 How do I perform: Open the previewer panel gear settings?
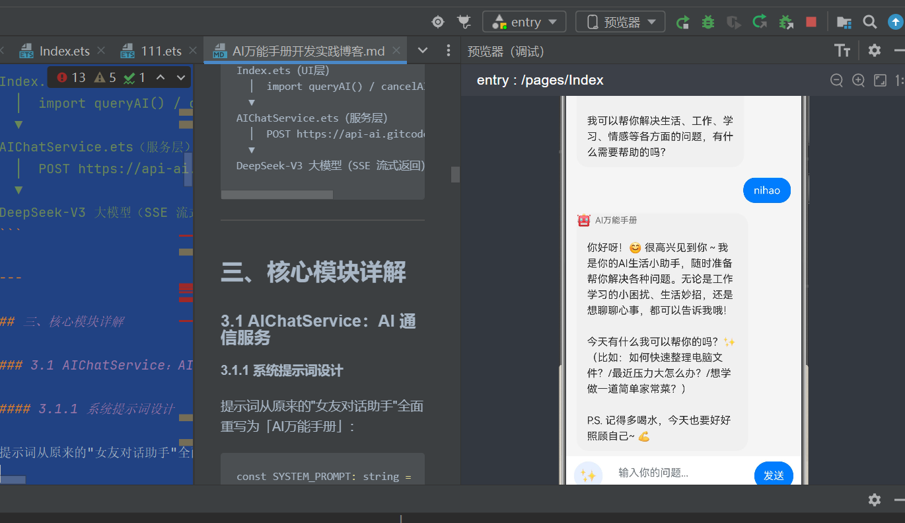pyautogui.click(x=875, y=50)
